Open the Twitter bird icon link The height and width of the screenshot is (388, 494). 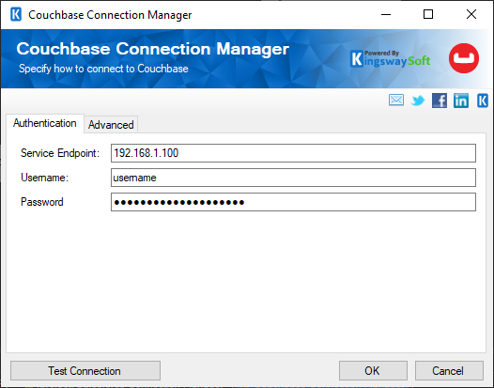418,101
